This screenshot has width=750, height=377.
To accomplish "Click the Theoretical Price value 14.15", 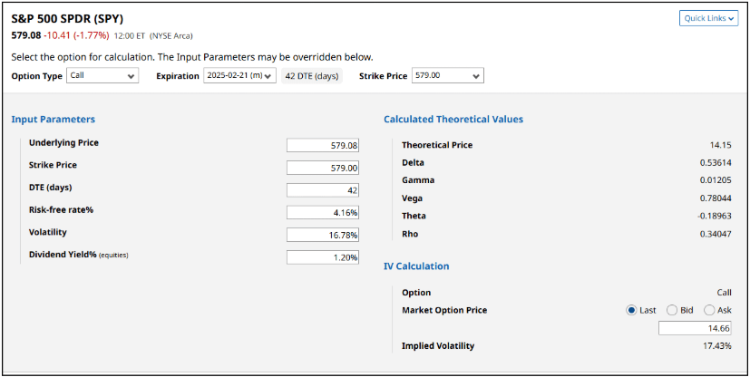I will [x=720, y=145].
